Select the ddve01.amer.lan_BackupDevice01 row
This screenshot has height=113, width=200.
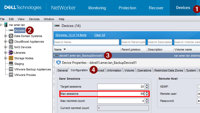click(127, 56)
